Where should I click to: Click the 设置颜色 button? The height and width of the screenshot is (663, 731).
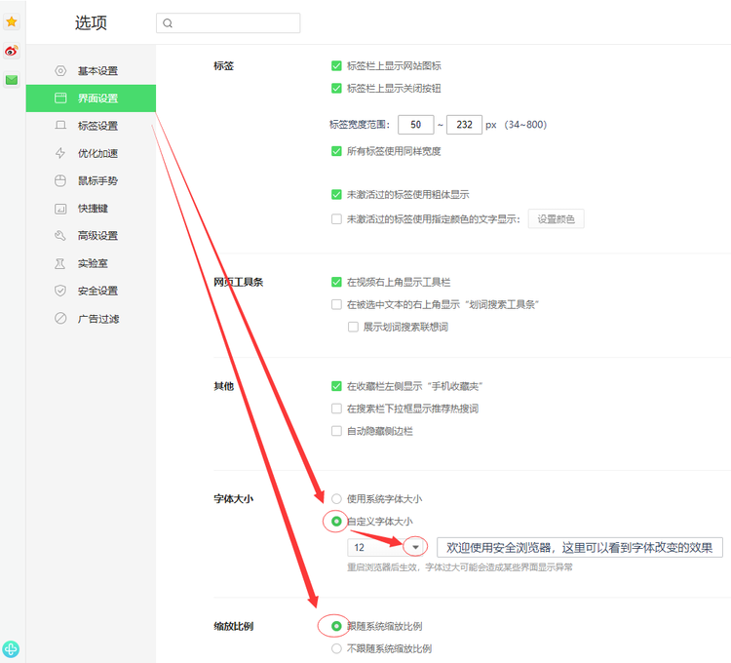point(556,218)
